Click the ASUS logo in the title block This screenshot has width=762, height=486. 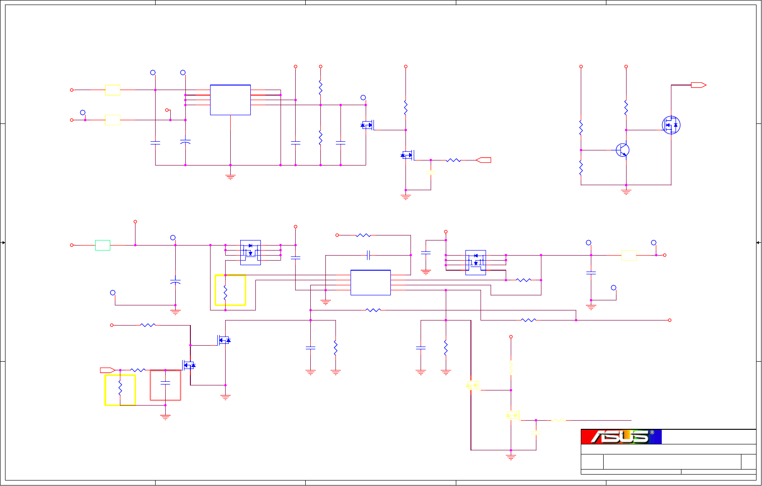point(621,437)
